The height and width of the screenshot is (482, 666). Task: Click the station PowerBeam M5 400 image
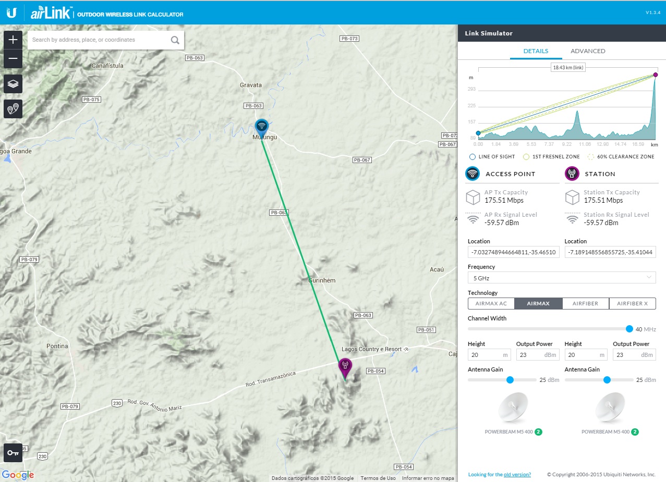tap(610, 407)
